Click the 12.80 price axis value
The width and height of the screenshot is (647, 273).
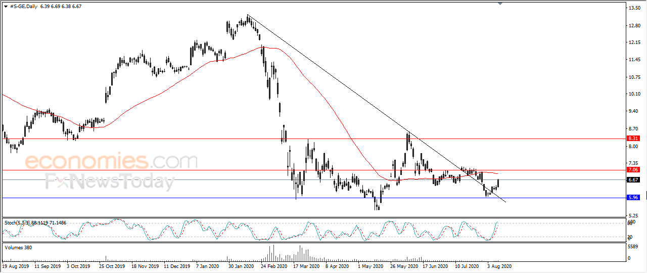(634, 26)
